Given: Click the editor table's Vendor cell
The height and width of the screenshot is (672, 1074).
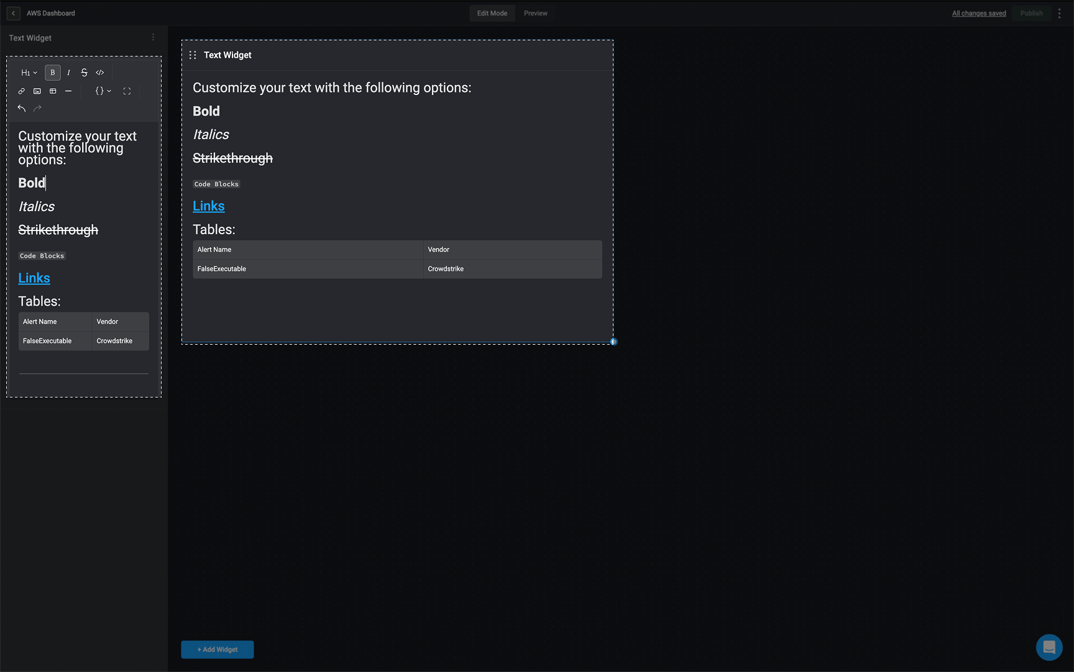Looking at the screenshot, I should [121, 322].
